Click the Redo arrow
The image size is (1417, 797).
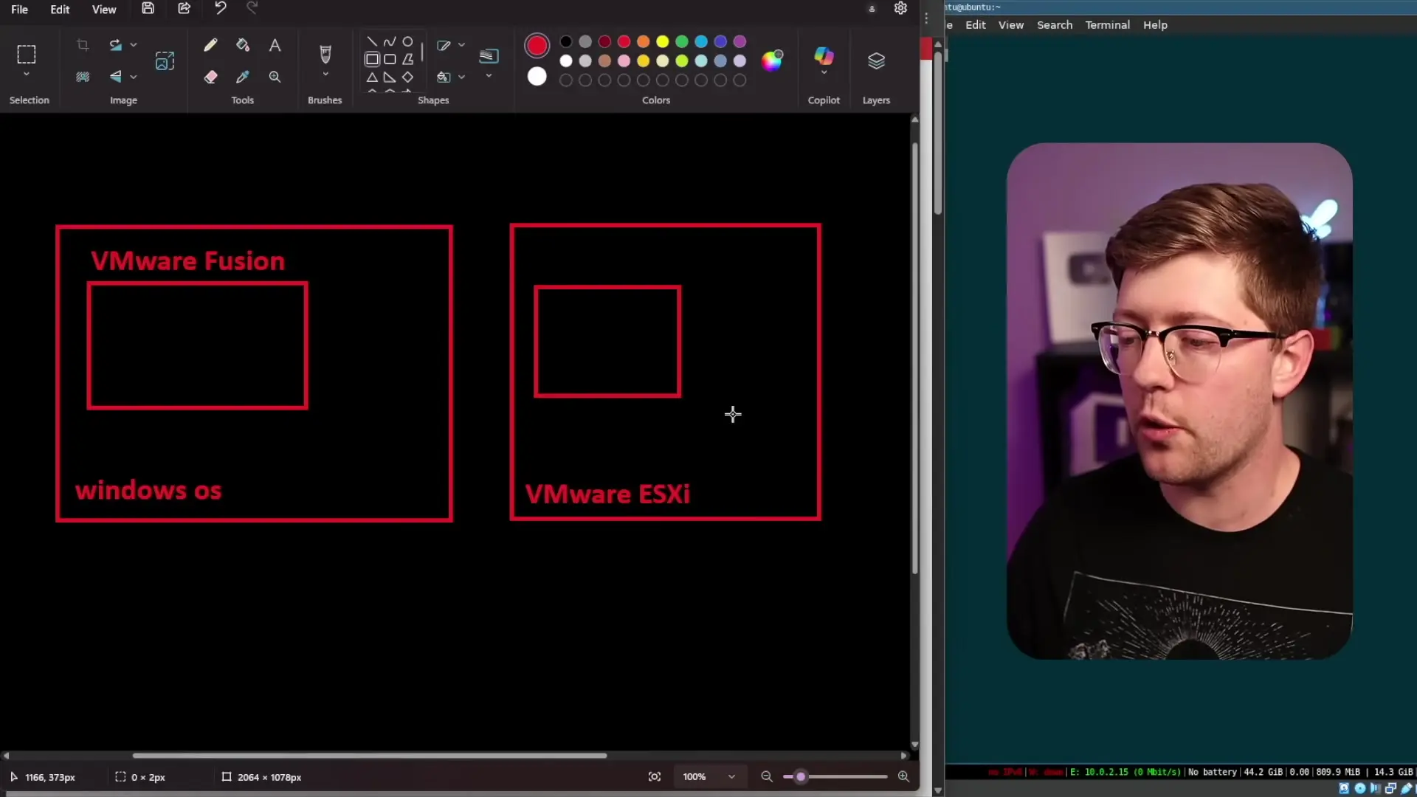(x=252, y=9)
